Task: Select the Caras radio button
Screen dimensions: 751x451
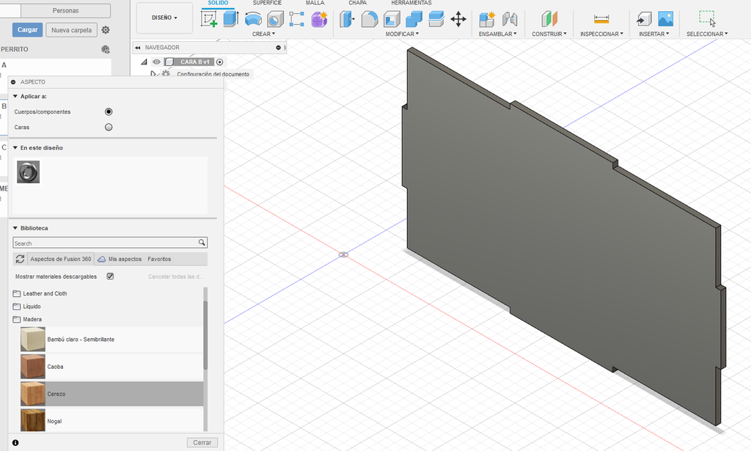Action: tap(109, 128)
